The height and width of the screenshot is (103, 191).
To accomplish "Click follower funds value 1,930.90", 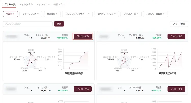I will pos(140,91).
